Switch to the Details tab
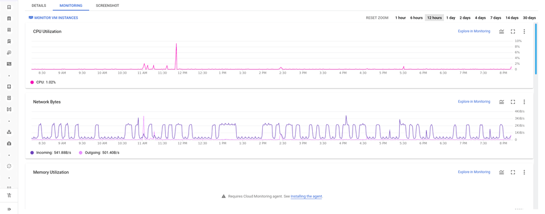545x214 pixels. [x=39, y=6]
